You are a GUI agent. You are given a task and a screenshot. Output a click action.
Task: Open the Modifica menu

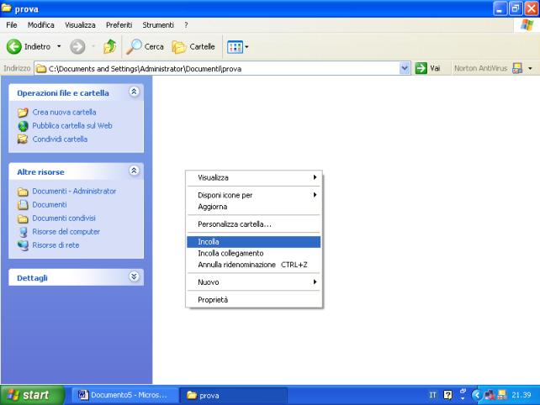coord(41,25)
